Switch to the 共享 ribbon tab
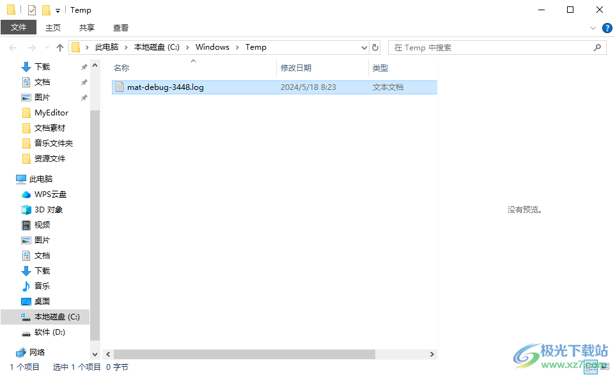Screen dimensions: 615x375 (87, 27)
